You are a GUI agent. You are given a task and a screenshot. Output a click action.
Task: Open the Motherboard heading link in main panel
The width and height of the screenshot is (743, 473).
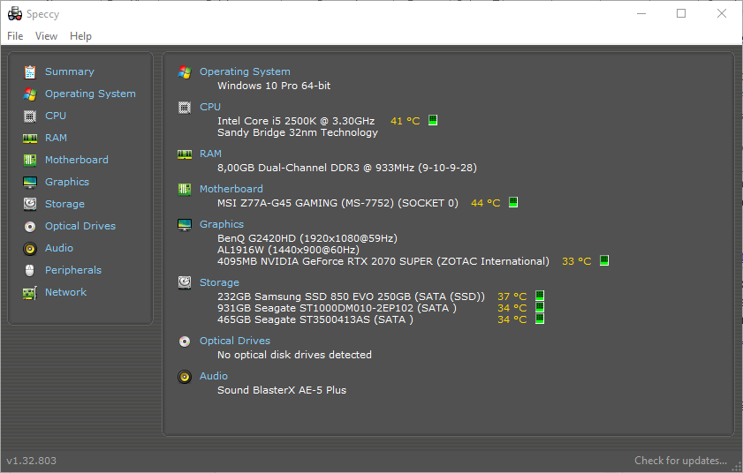coord(231,189)
